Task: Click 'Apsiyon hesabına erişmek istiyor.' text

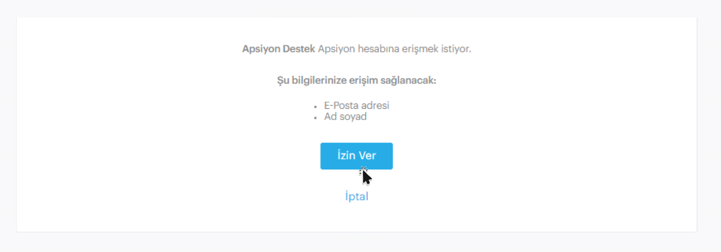Action: click(x=394, y=49)
